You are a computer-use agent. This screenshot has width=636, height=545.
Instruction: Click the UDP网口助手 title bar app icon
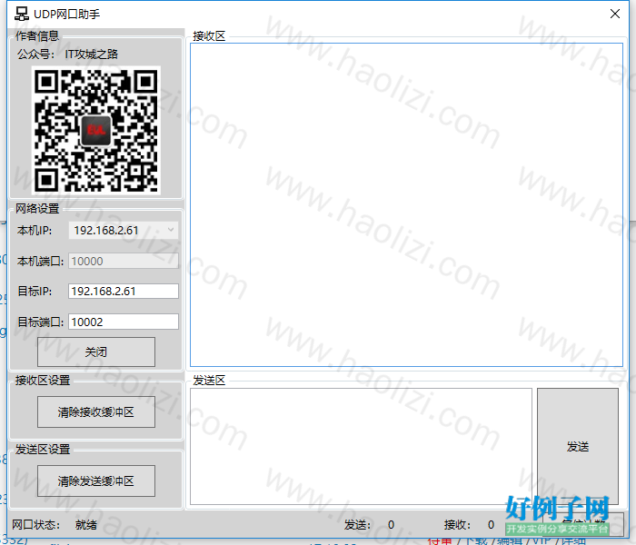click(22, 14)
